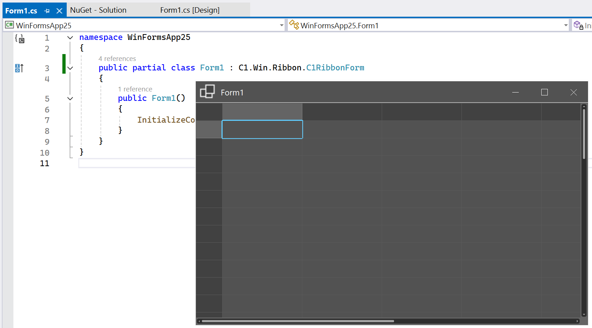Maximize the Form1 window

(545, 92)
